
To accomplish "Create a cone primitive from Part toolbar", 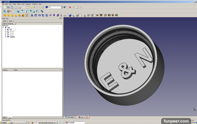I will [x=16, y=15].
